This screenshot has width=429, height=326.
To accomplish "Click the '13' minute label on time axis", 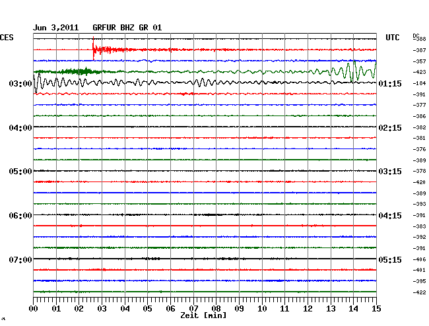I will pos(331,309).
